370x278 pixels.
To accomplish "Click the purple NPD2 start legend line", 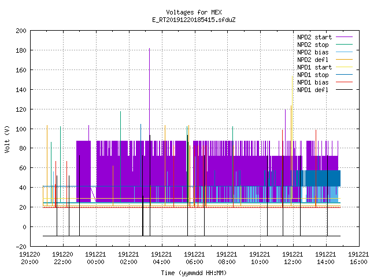I will pyautogui.click(x=345, y=37).
